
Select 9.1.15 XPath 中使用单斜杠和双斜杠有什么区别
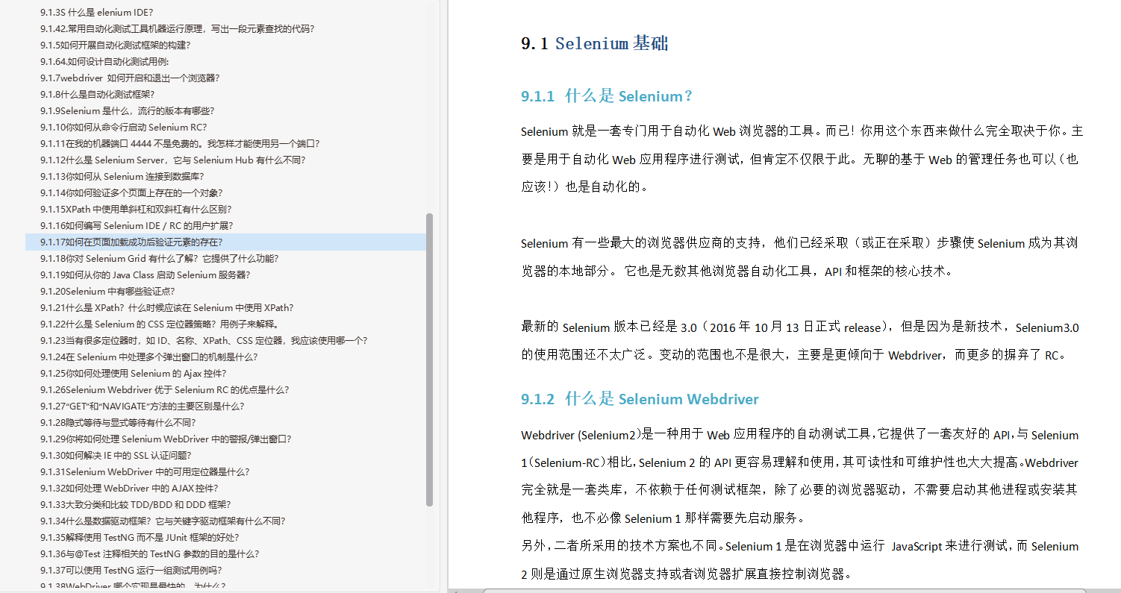coord(136,209)
